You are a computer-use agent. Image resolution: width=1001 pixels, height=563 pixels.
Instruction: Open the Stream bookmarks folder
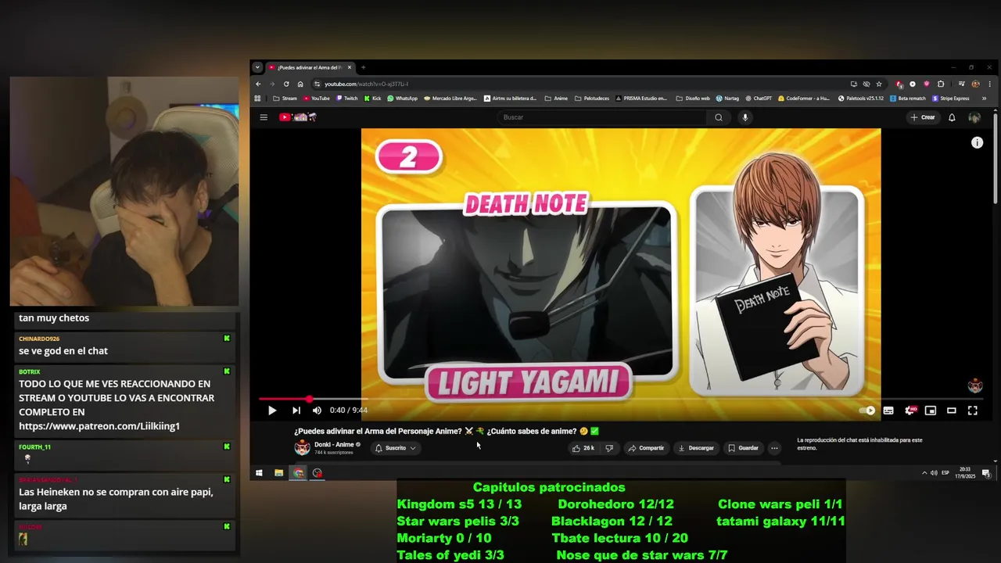point(285,99)
